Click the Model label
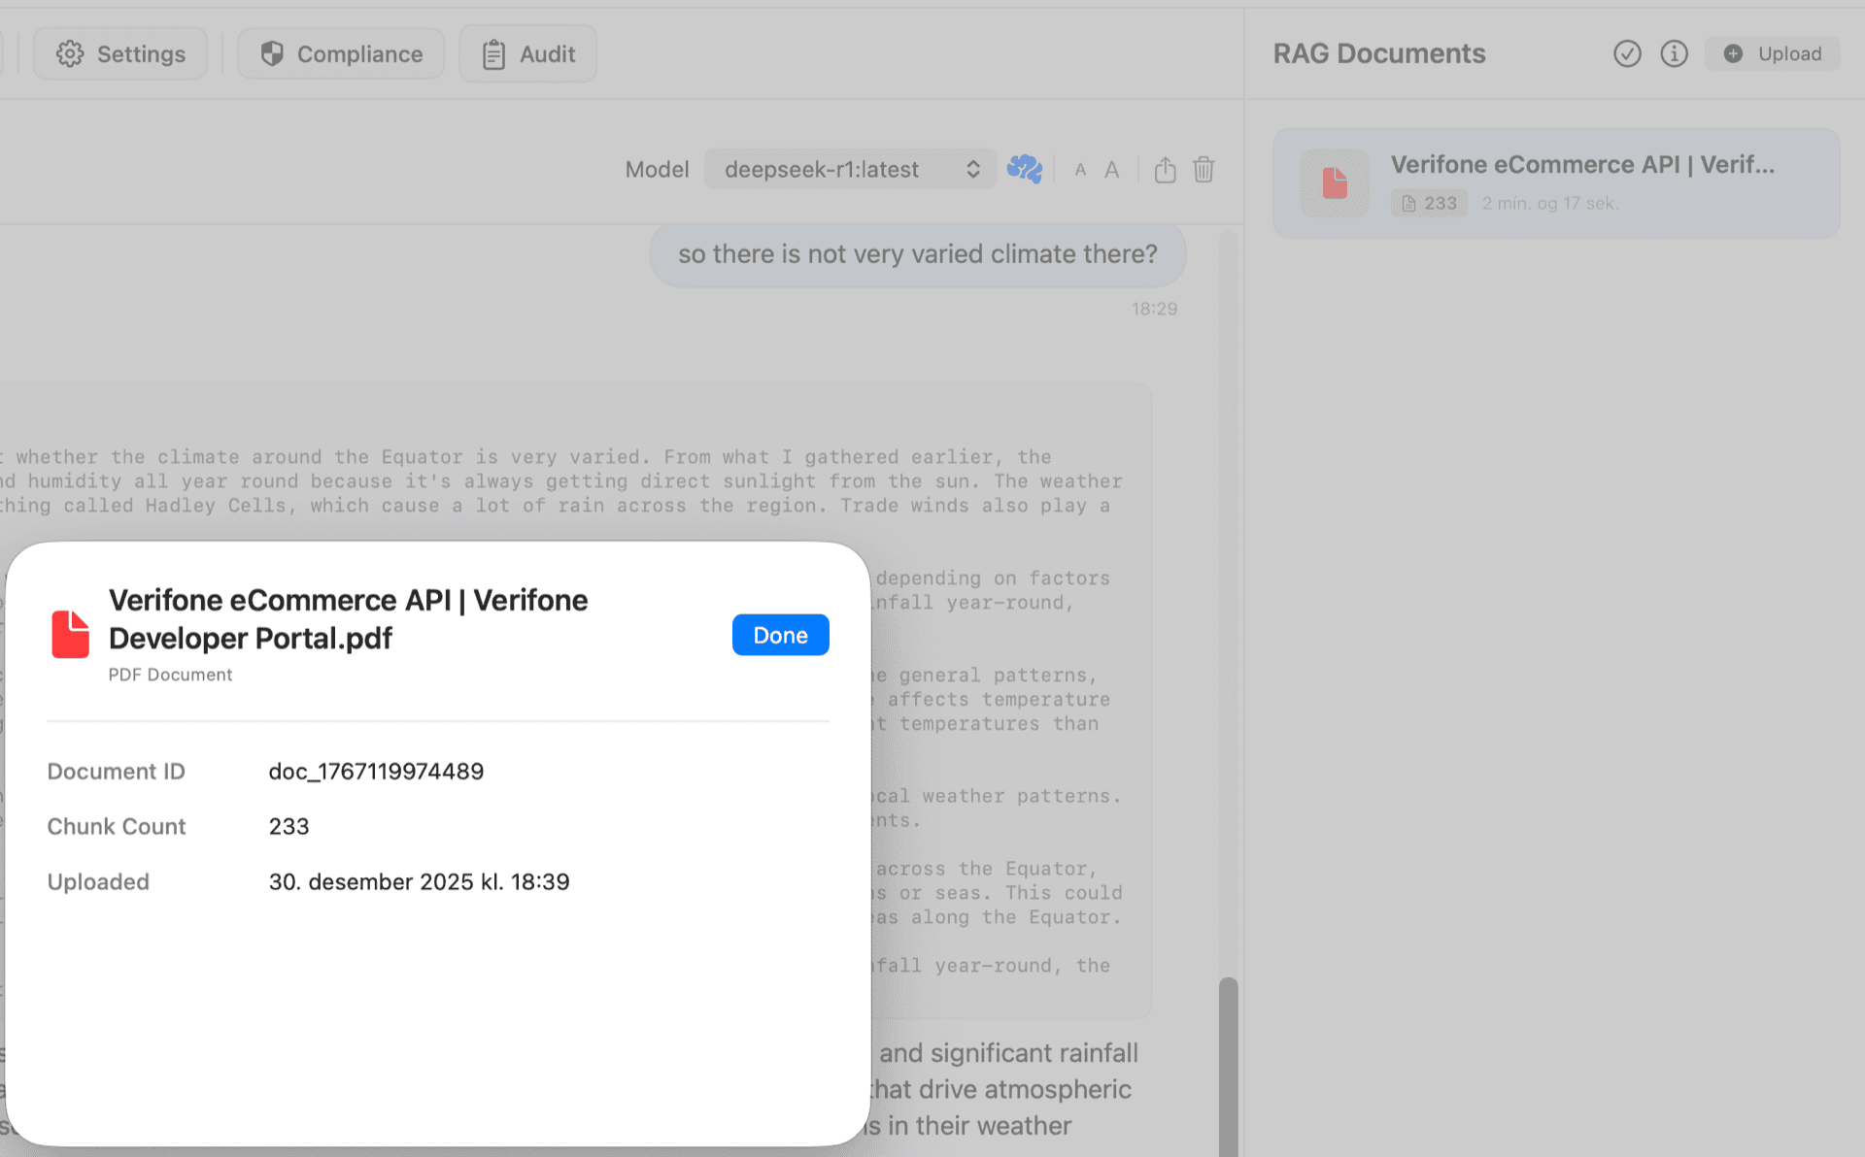This screenshot has height=1157, width=1865. tap(657, 170)
